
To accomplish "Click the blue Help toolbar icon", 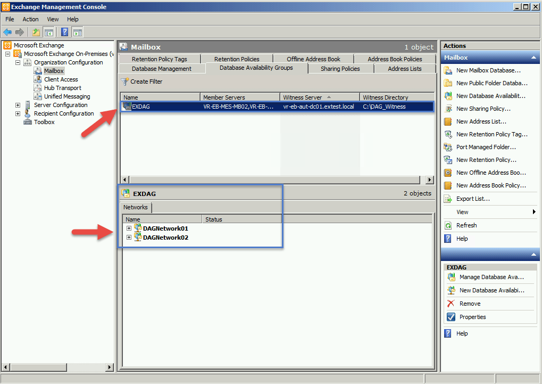I will pos(65,32).
